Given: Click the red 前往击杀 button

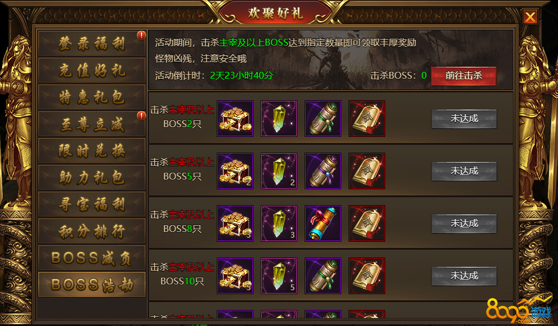Looking at the screenshot, I should pyautogui.click(x=463, y=76).
